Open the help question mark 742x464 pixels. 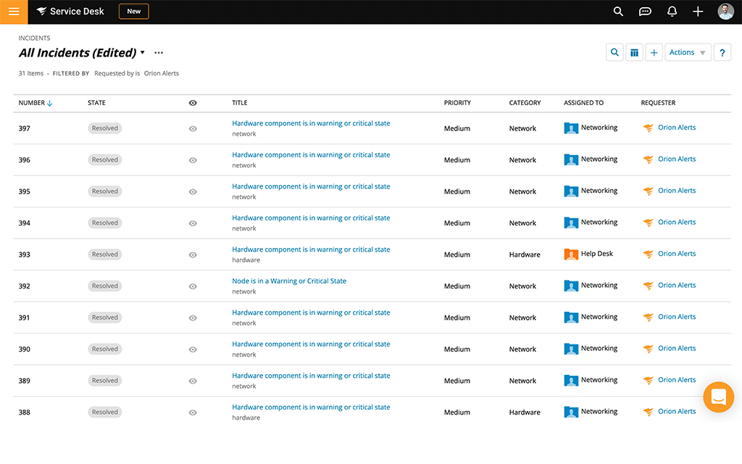(722, 52)
